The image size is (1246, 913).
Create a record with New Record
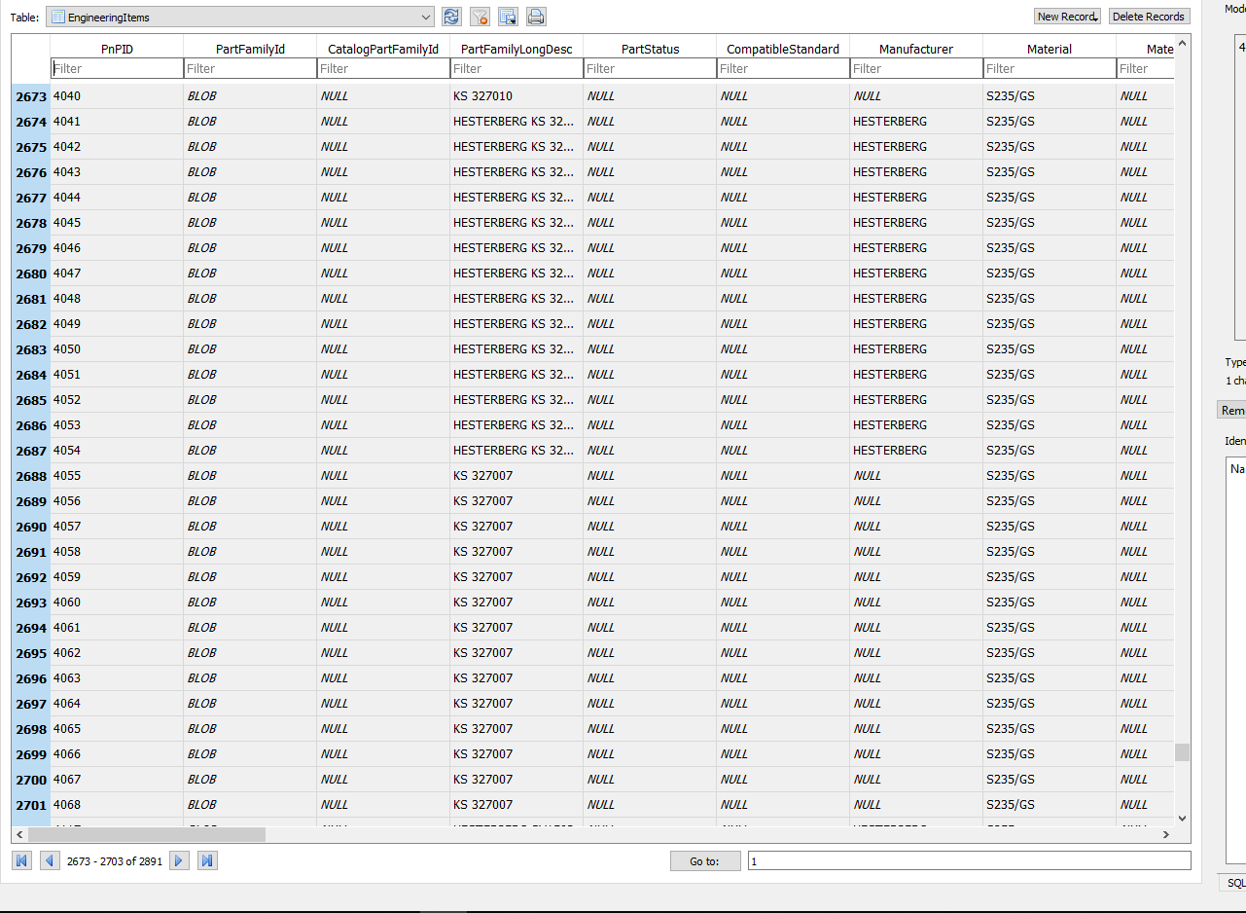(x=1067, y=17)
